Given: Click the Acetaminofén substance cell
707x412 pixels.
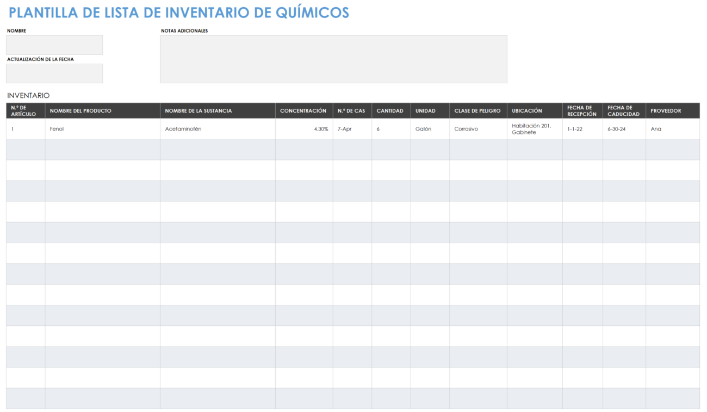Looking at the screenshot, I should pyautogui.click(x=184, y=129).
